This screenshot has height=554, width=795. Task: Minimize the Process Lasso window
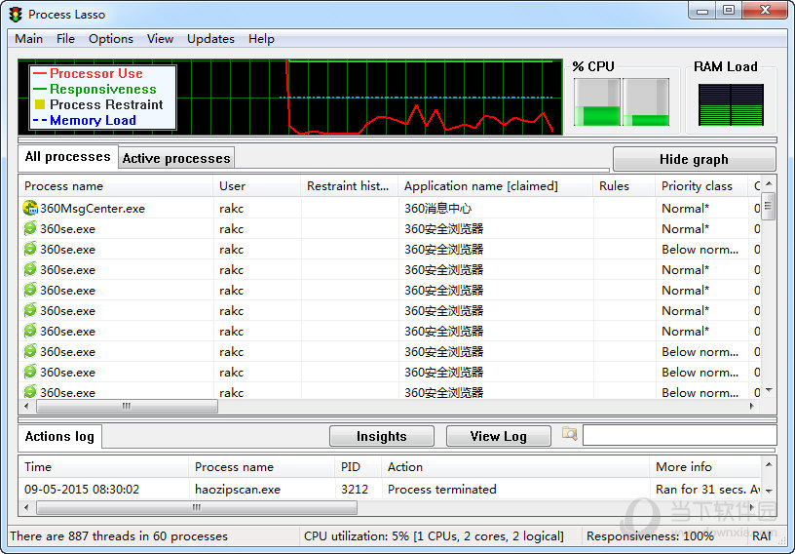[x=702, y=11]
